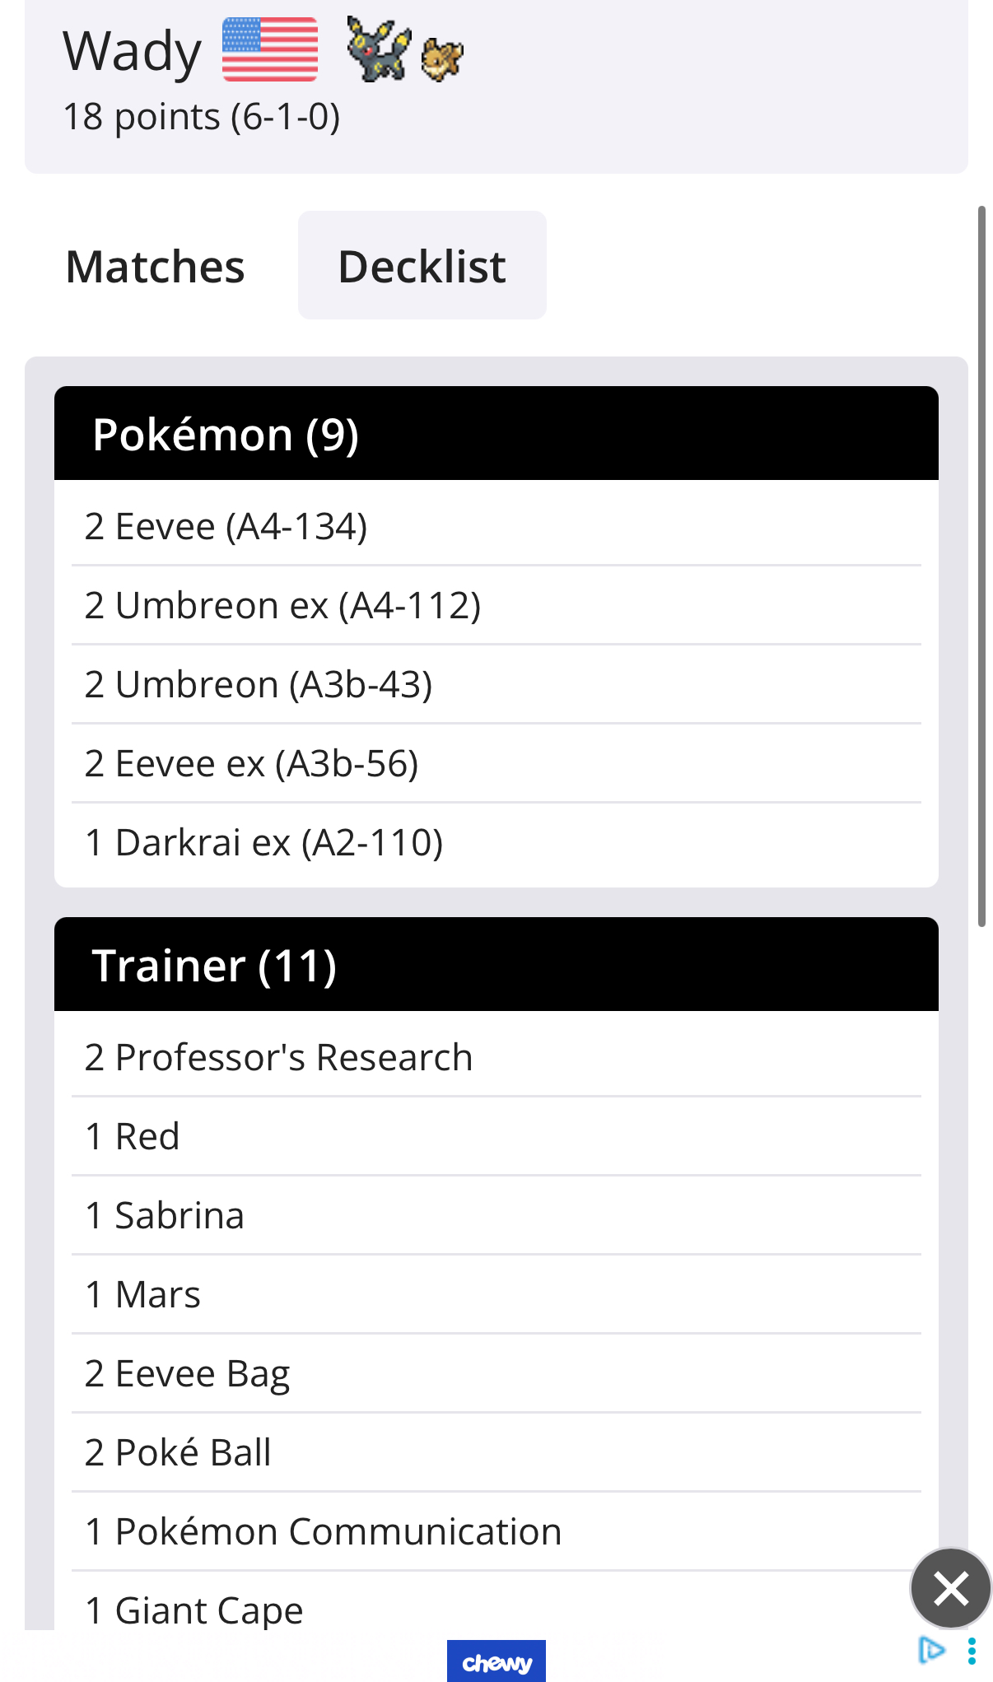Screen dimensions: 993x1682
Task: Open the ad options three-dot icon
Action: coord(972,1650)
